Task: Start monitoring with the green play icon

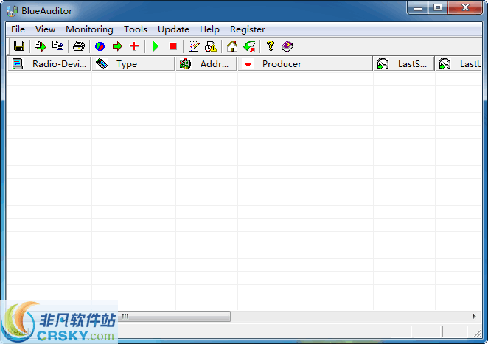Action: coord(156,46)
